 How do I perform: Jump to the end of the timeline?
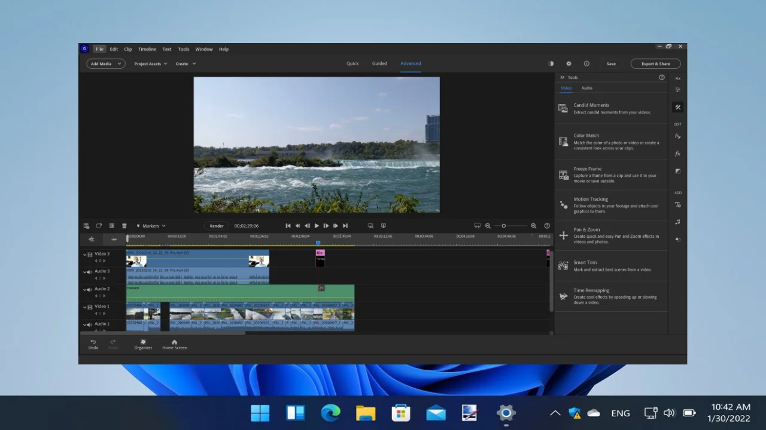click(x=345, y=226)
